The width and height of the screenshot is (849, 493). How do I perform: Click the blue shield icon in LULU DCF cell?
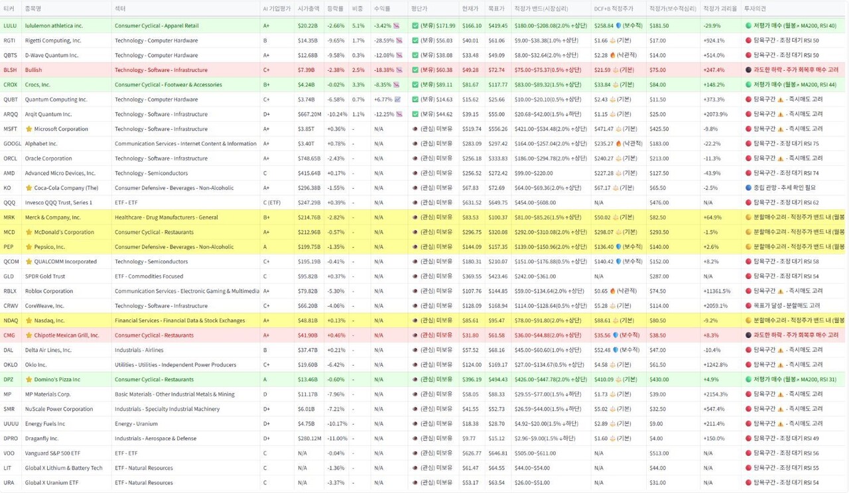point(619,26)
